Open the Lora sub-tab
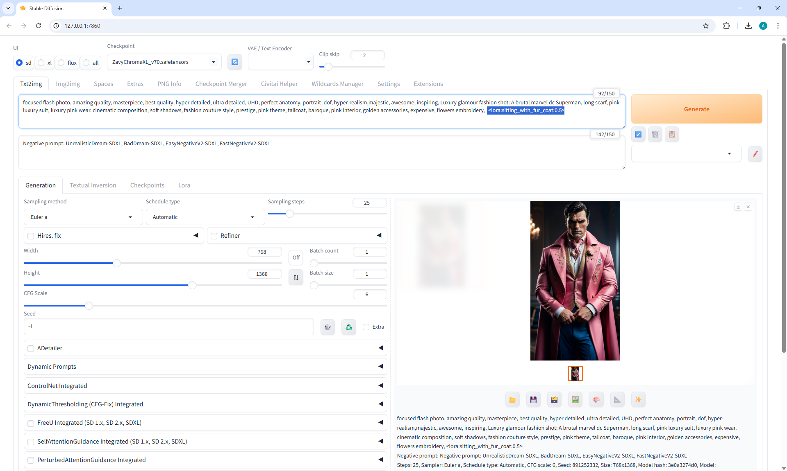 pos(184,185)
